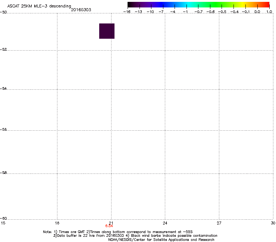The width and height of the screenshot is (276, 242).
Task: Click the longitude label 21
Action: click(111, 223)
